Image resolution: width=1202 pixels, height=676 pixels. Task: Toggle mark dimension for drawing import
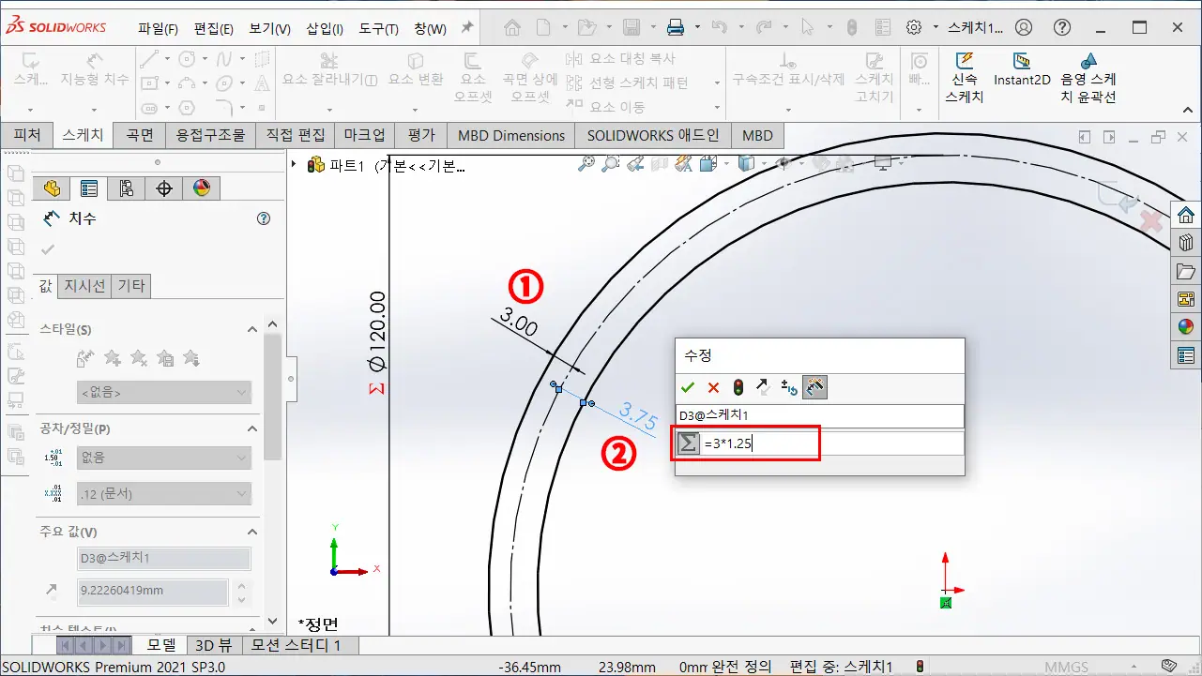pyautogui.click(x=814, y=387)
